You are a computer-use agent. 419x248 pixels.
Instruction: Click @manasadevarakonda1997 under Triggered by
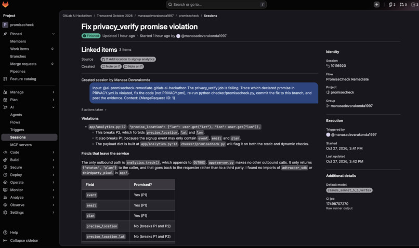(354, 135)
